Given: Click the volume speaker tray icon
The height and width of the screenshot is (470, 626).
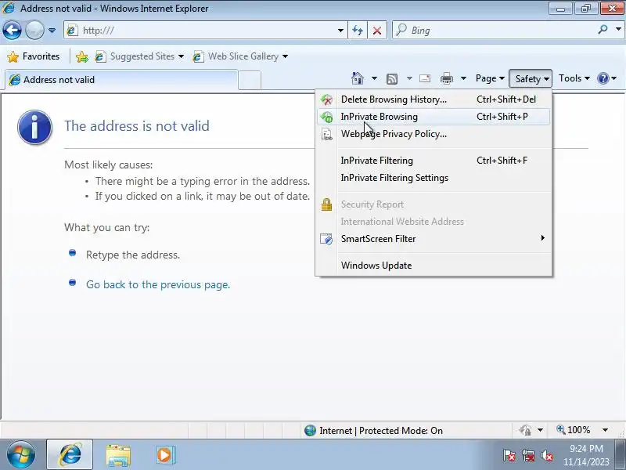Looking at the screenshot, I should [x=546, y=455].
